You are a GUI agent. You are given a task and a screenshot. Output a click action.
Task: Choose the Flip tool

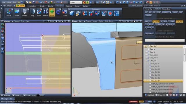33,12
